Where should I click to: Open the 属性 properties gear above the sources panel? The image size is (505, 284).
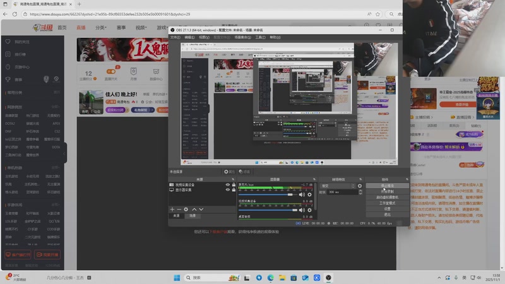point(229,172)
